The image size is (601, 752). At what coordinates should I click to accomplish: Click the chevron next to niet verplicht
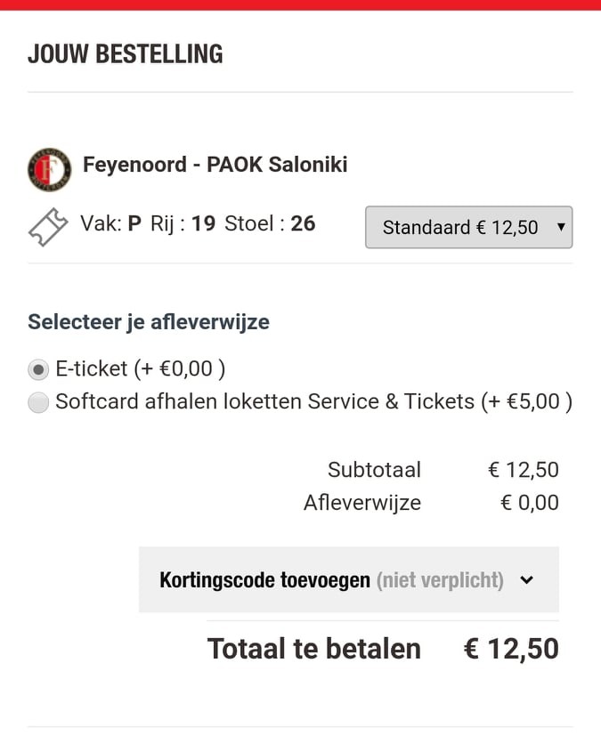(x=526, y=580)
